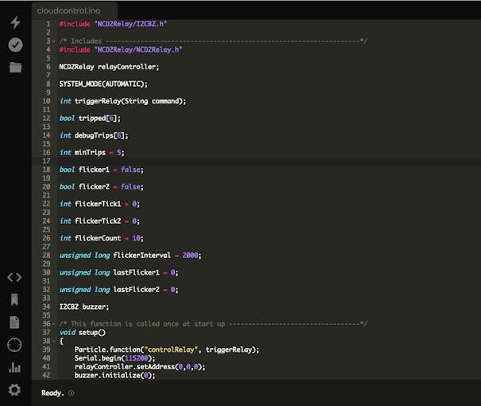Click the 'int triggerRelay(String command);' declaration

tap(122, 101)
